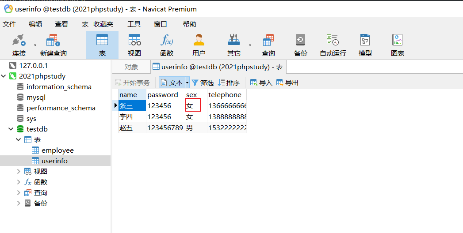The height and width of the screenshot is (233, 463).
Task: Switch to the 对象 tab
Action: click(131, 67)
